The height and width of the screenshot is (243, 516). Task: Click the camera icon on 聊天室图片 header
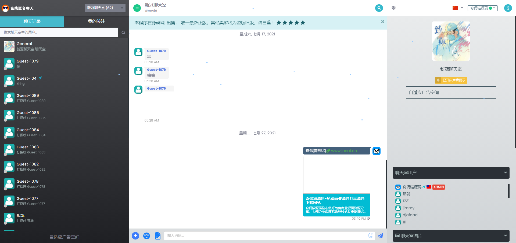397,235
